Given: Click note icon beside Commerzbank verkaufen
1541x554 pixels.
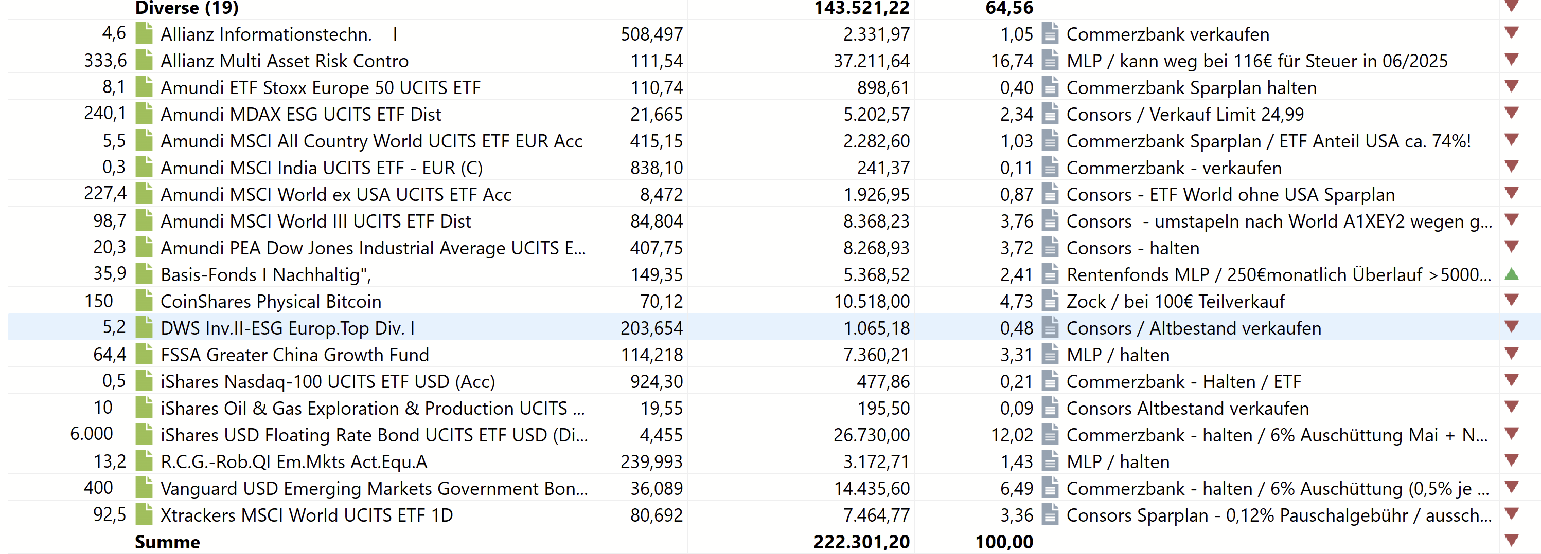Looking at the screenshot, I should [x=1050, y=33].
